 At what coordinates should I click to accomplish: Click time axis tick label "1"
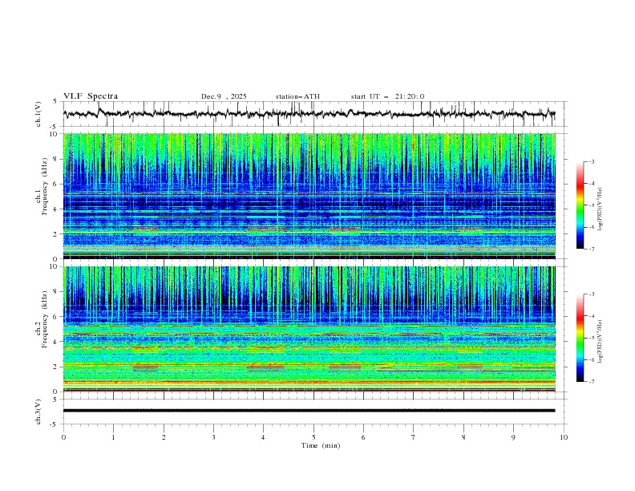click(x=114, y=437)
